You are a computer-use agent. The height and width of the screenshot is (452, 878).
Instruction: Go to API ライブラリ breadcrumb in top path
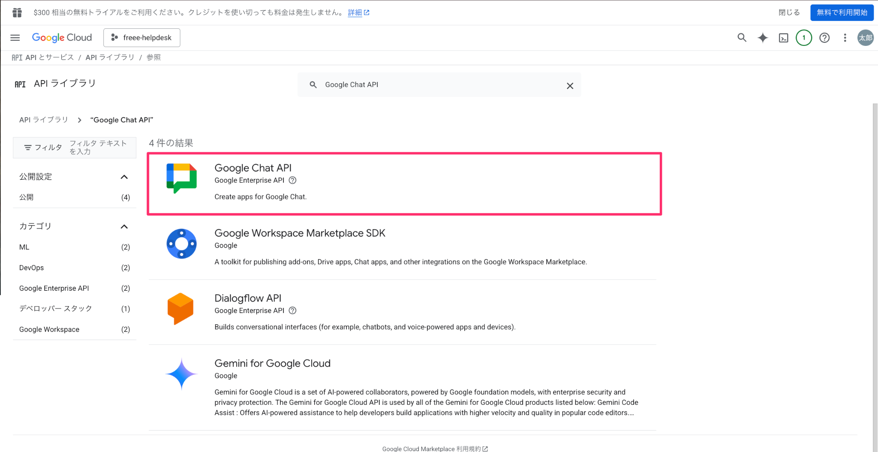[x=110, y=57]
